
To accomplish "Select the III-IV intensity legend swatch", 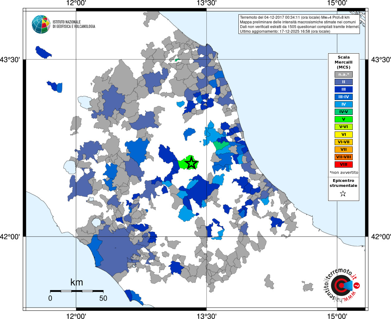I will pos(344,97).
